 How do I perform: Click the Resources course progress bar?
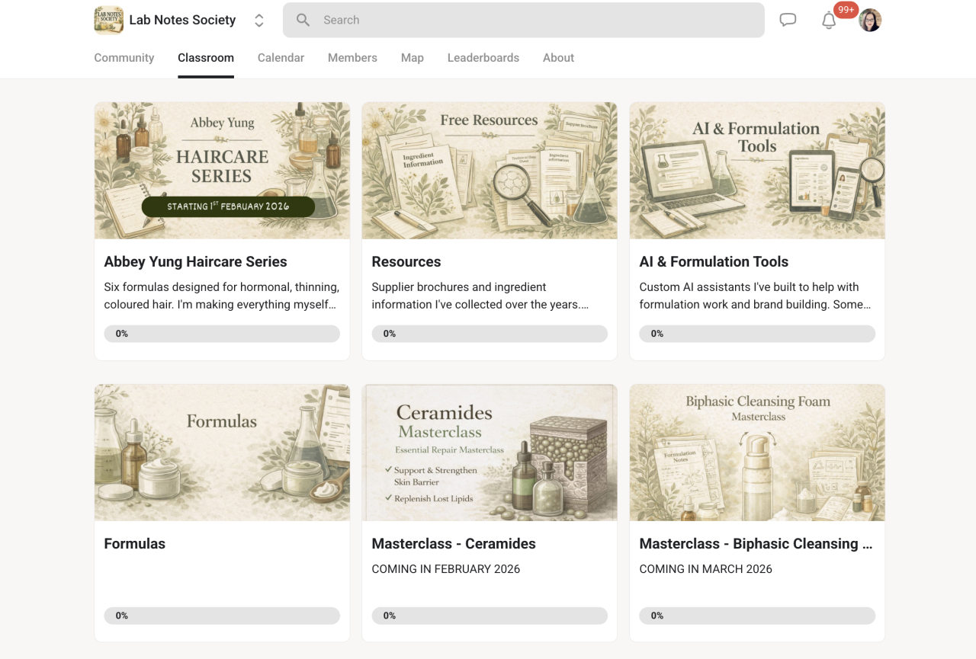[x=490, y=334]
